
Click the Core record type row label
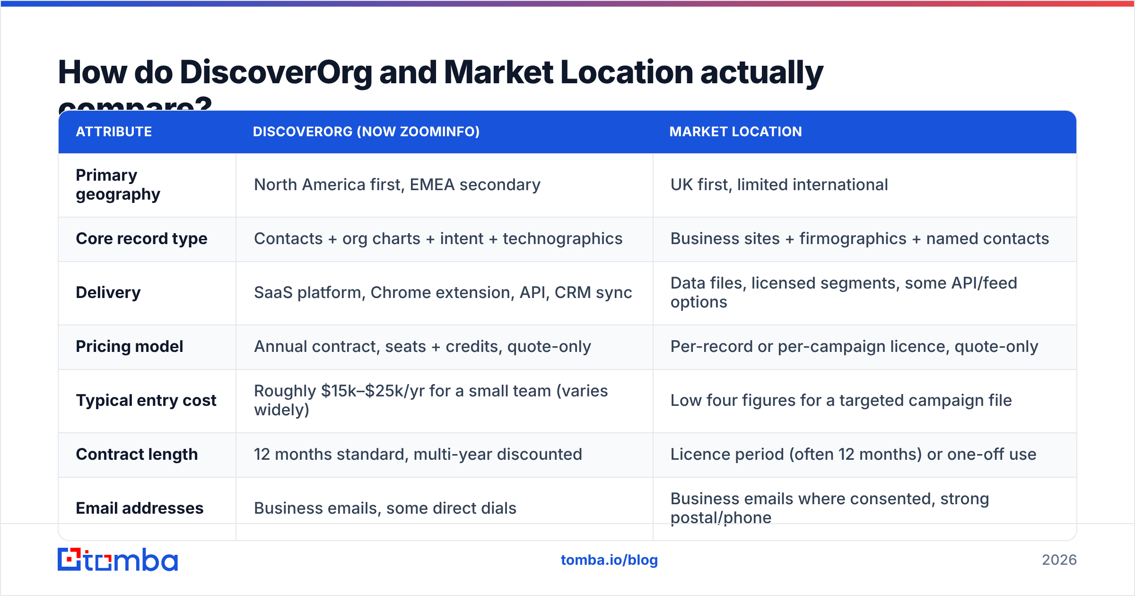coord(142,239)
